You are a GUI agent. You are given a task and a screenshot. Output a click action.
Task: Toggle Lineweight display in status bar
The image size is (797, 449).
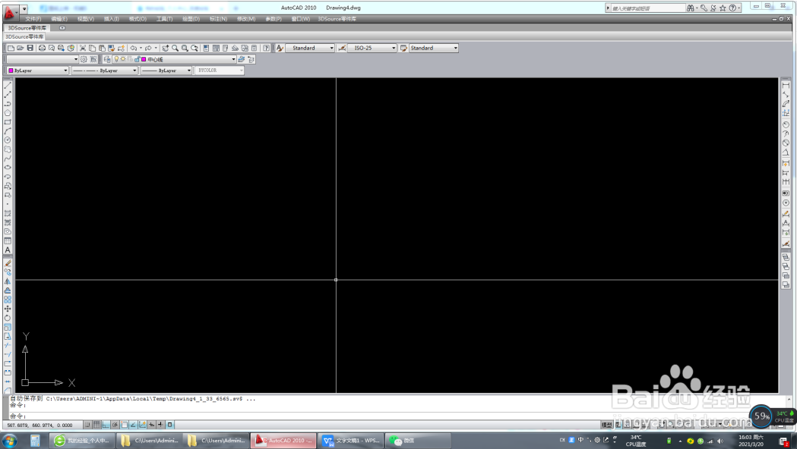click(160, 425)
